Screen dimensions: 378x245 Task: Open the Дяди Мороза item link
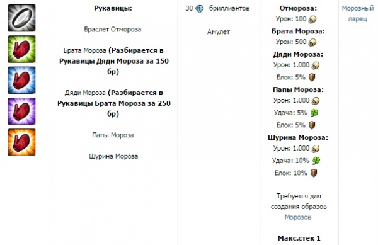coord(85,93)
